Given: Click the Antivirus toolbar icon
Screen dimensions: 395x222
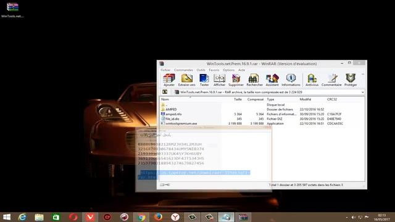Looking at the screenshot, I should [x=312, y=80].
